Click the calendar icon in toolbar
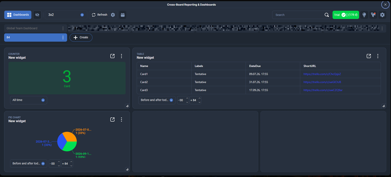The width and height of the screenshot is (391, 177). click(123, 15)
